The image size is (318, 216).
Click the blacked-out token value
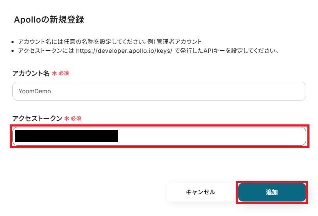click(66, 136)
